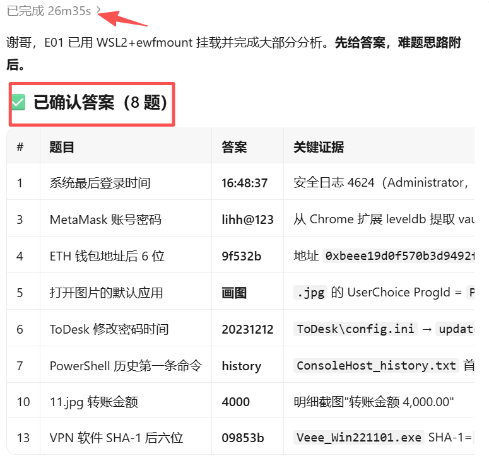Image resolution: width=489 pixels, height=456 pixels.
Task: Select the Veee_Win221101.exe code snippet
Action: click(x=358, y=437)
